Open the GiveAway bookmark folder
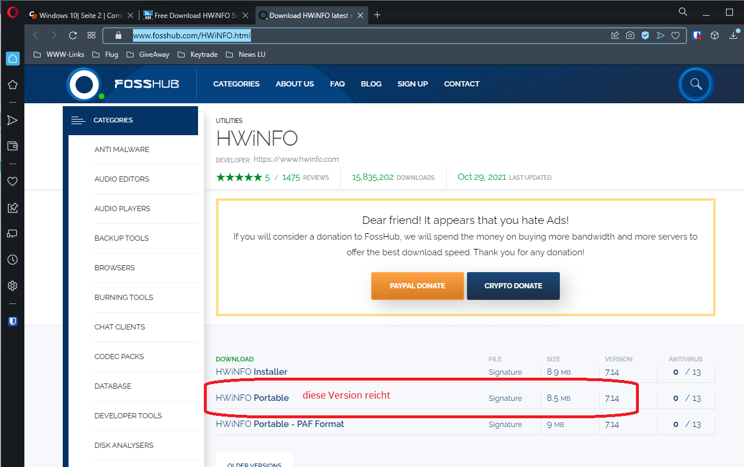744x467 pixels. pos(147,55)
